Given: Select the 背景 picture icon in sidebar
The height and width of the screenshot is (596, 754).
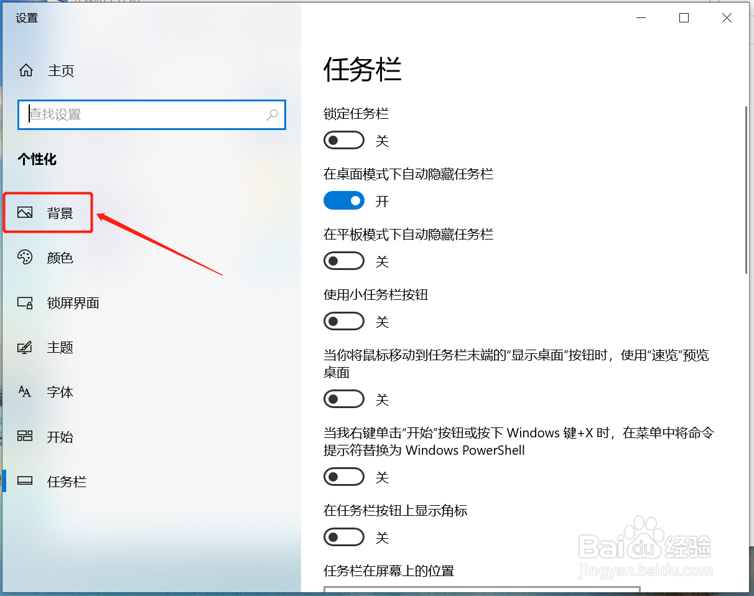Looking at the screenshot, I should tap(25, 213).
